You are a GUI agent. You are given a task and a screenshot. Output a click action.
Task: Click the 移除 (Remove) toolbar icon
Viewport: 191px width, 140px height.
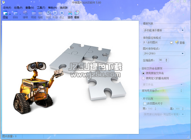(15, 13)
